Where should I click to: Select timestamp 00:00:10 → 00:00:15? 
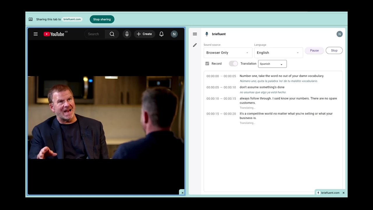coord(221,99)
